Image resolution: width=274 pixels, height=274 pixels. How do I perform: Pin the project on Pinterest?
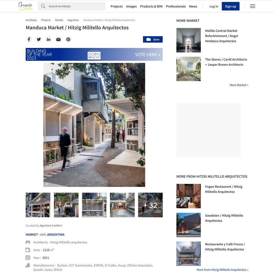(68, 39)
